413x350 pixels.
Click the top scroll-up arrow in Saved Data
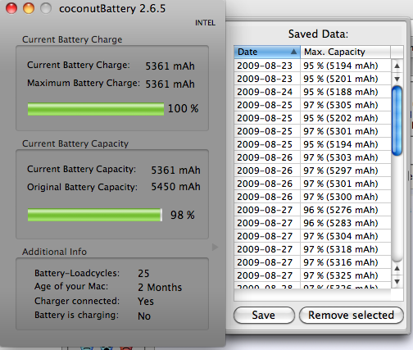(397, 66)
